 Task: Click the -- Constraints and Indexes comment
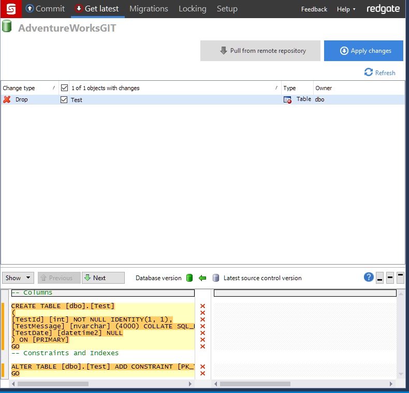coord(65,353)
